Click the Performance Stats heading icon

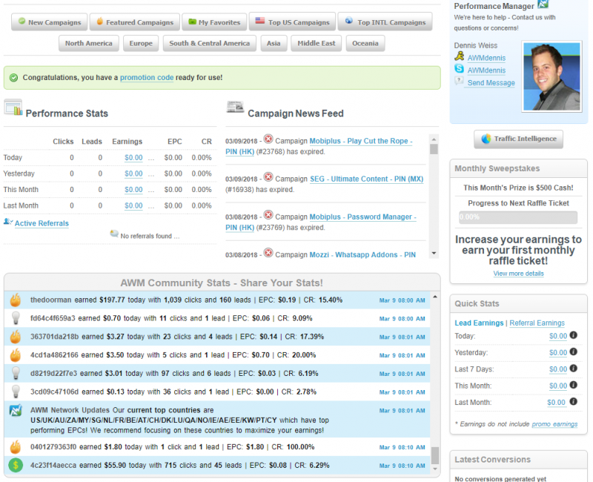pyautogui.click(x=13, y=108)
